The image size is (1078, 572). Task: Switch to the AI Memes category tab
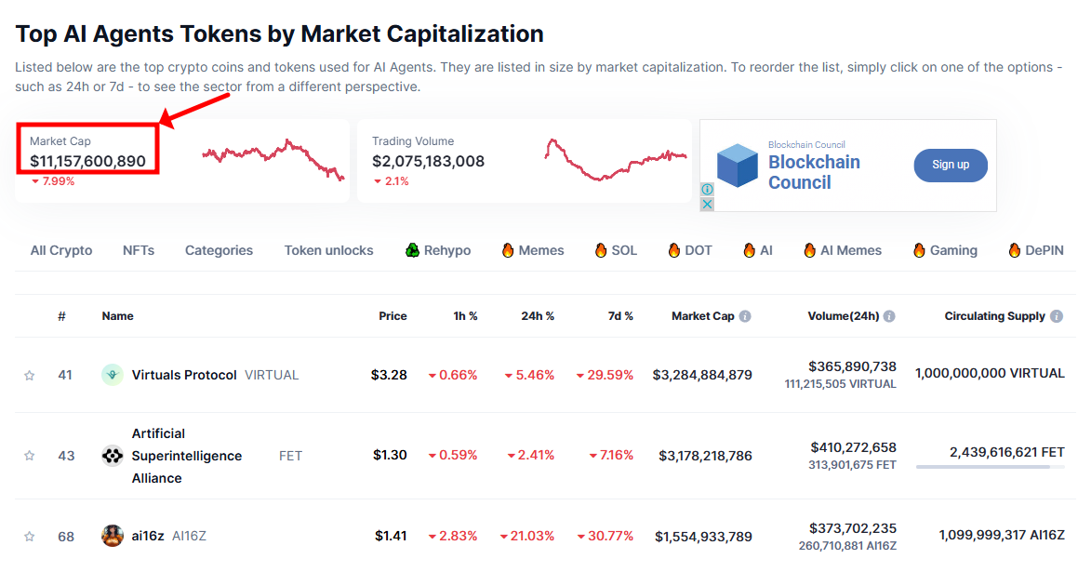[850, 250]
